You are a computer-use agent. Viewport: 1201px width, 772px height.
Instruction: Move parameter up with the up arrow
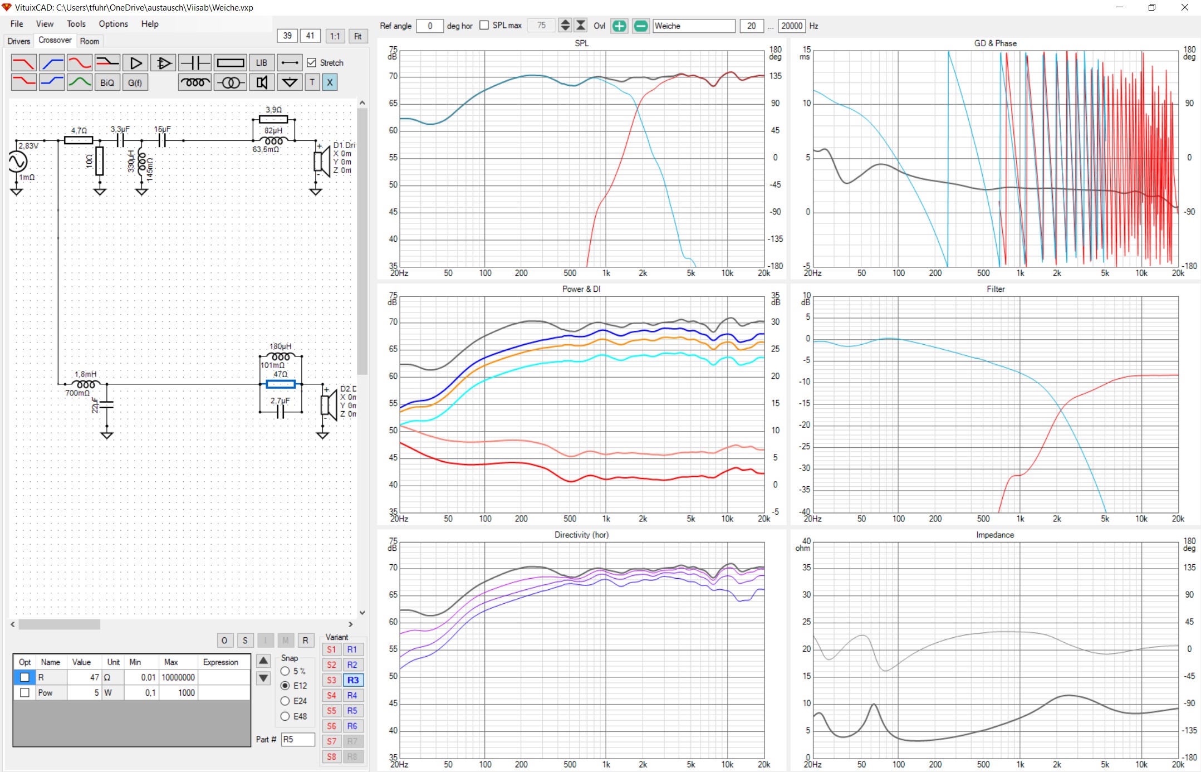[x=263, y=661]
